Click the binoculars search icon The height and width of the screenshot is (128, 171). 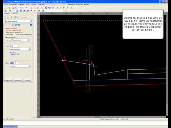pyautogui.click(x=39, y=11)
